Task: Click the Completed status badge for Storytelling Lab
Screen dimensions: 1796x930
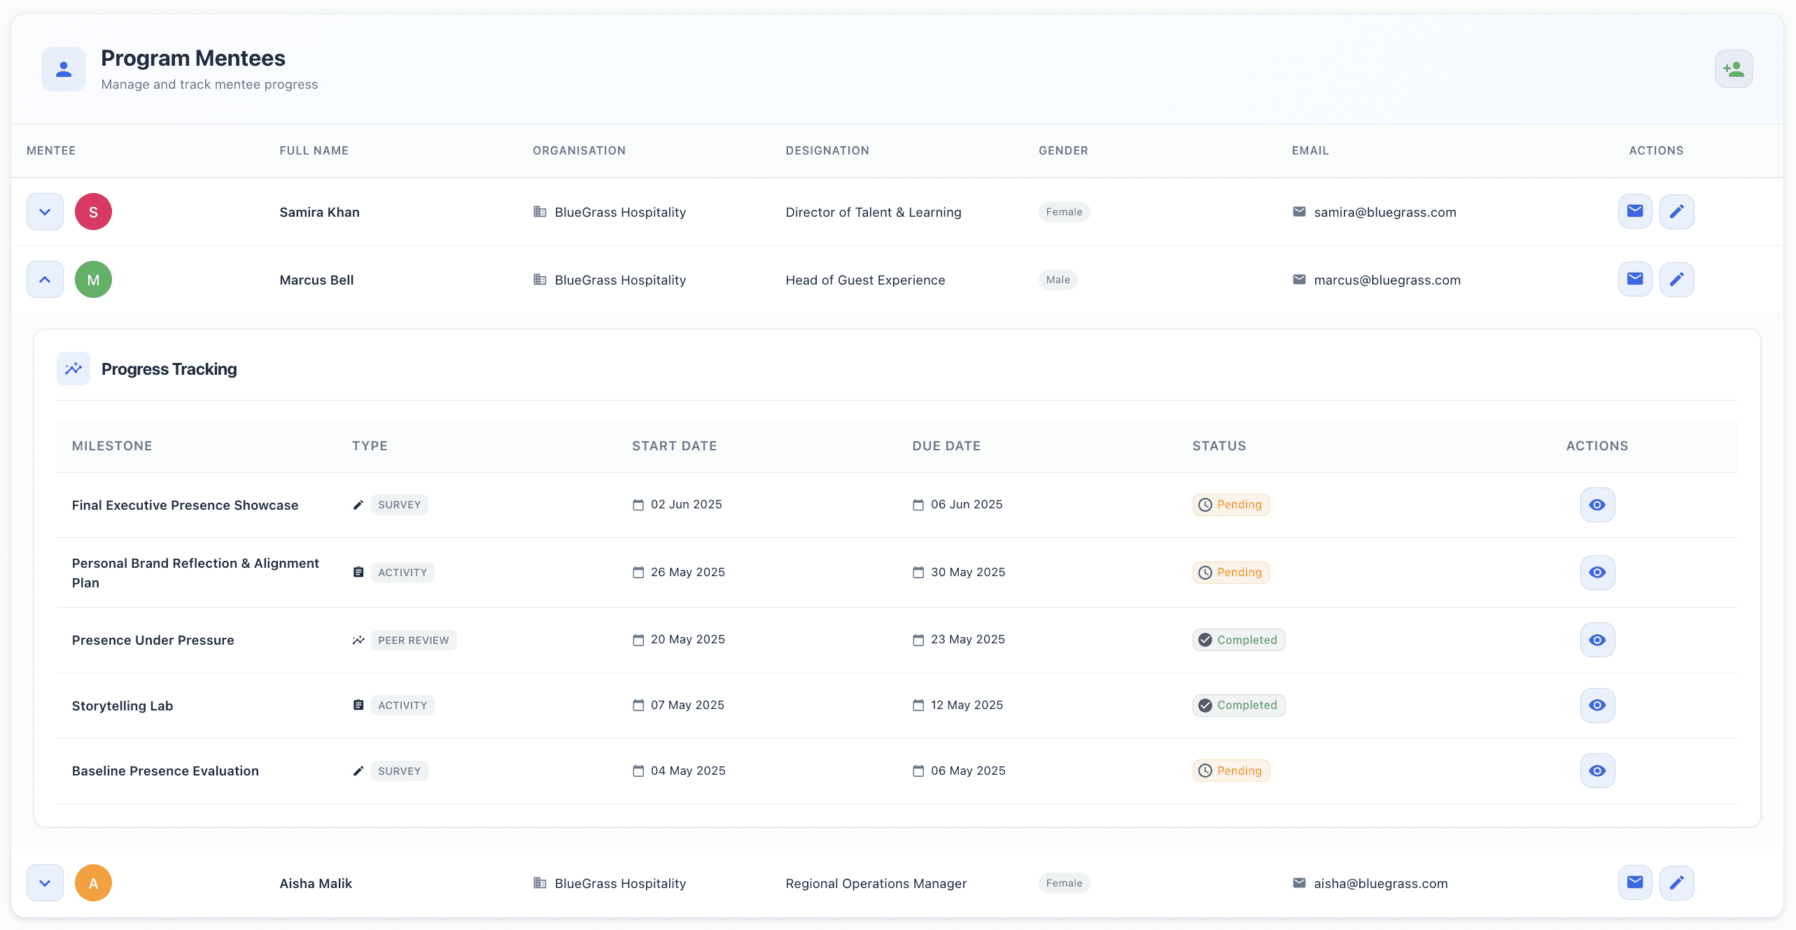Action: (1238, 705)
